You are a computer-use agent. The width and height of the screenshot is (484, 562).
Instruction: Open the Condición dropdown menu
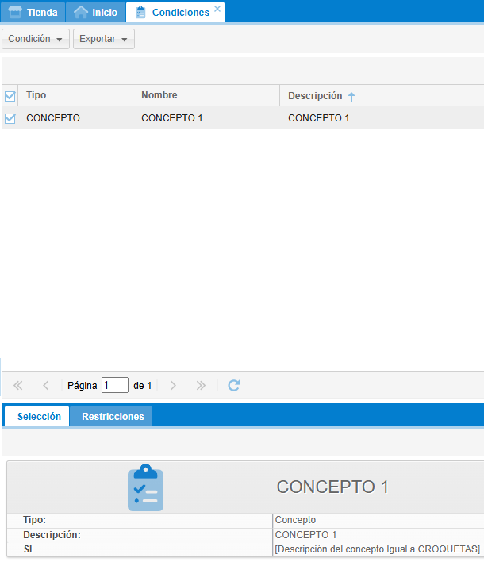coord(35,39)
